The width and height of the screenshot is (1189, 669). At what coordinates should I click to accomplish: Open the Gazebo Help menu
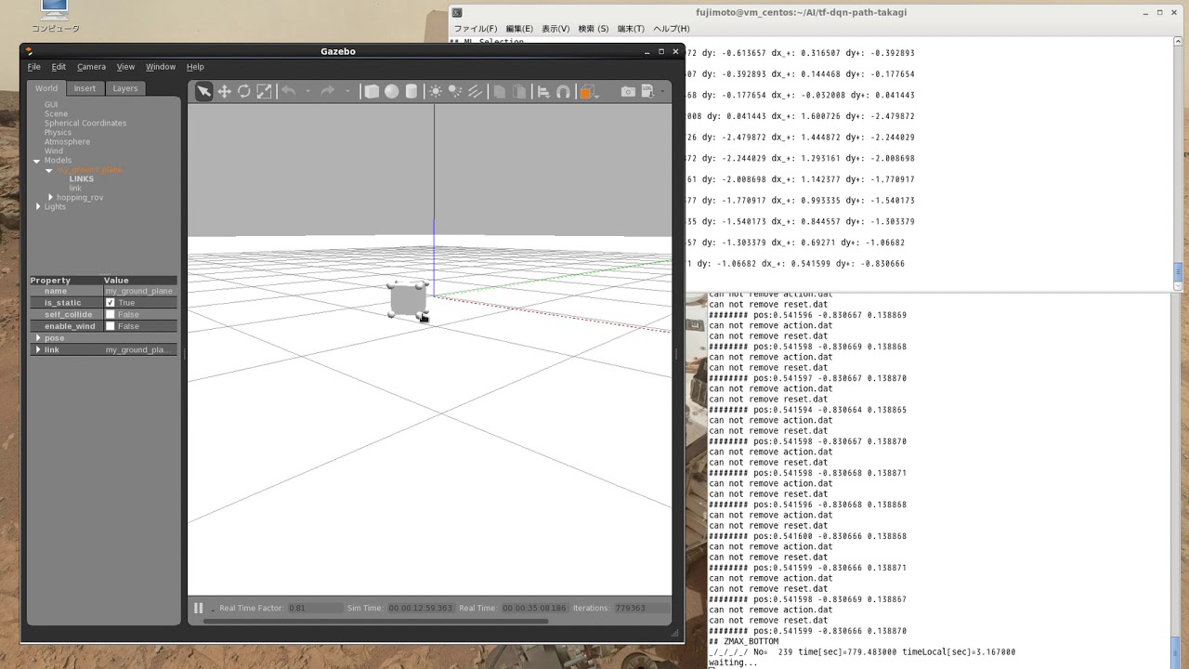(x=195, y=67)
